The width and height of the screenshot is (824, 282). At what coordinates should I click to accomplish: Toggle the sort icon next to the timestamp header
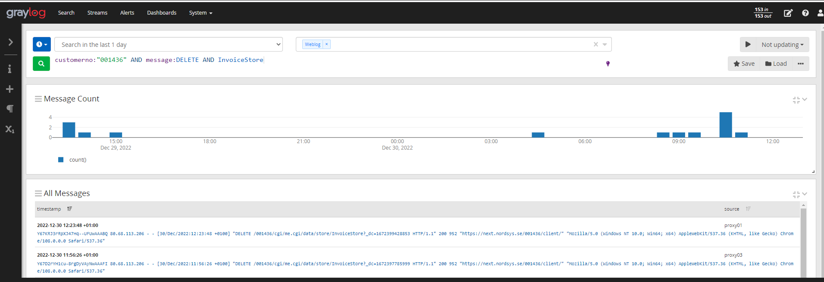click(x=69, y=209)
